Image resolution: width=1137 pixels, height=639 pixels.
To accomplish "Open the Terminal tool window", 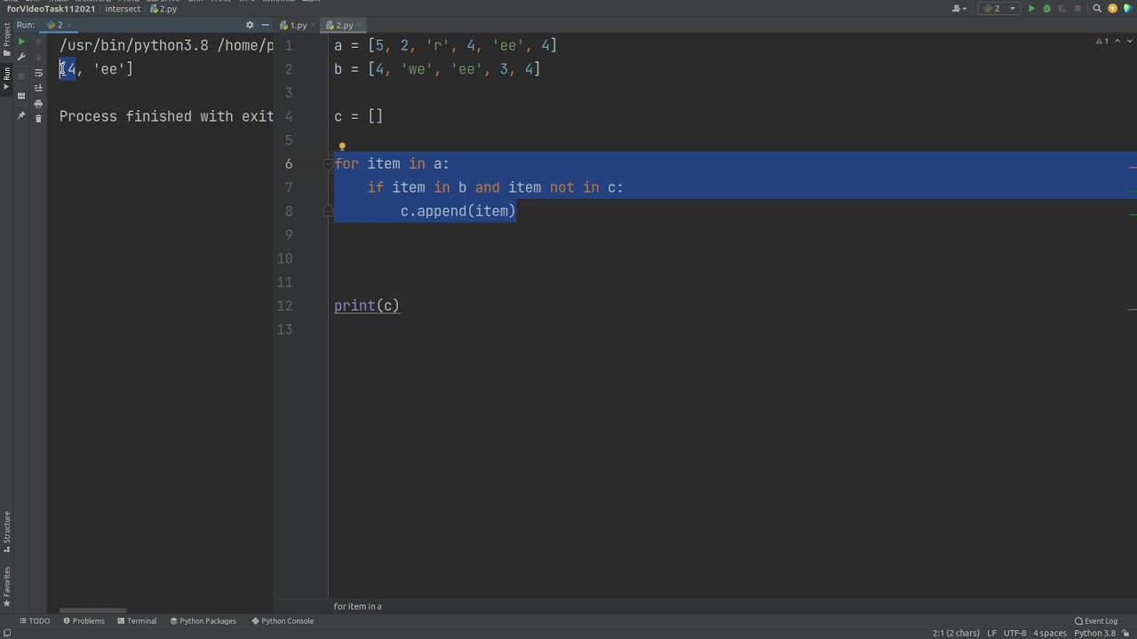I will point(137,621).
